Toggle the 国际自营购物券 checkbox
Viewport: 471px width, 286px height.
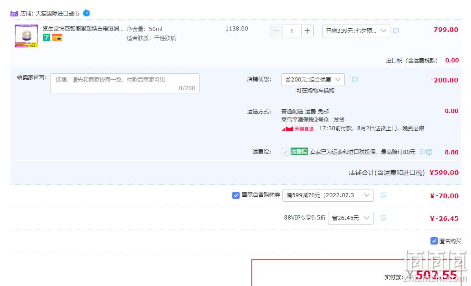coord(236,195)
